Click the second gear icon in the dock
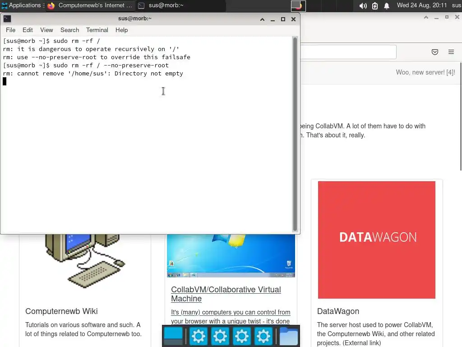Image resolution: width=462 pixels, height=347 pixels. 220,336
